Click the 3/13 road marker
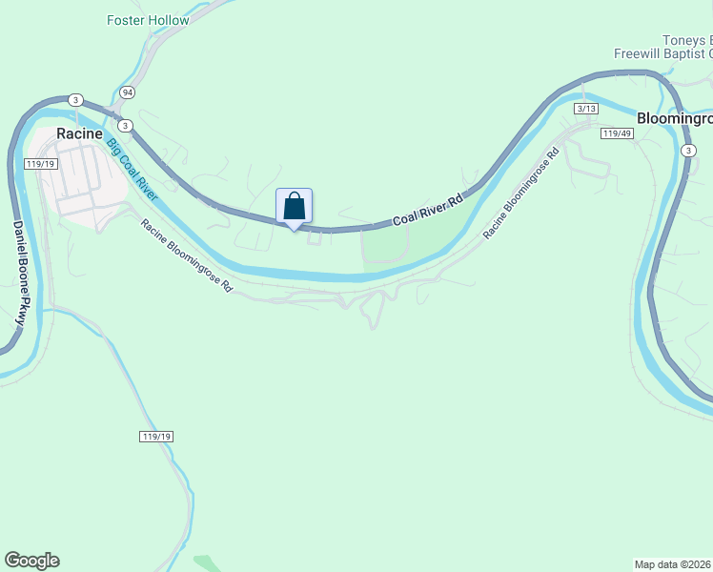713x572 pixels. point(586,109)
